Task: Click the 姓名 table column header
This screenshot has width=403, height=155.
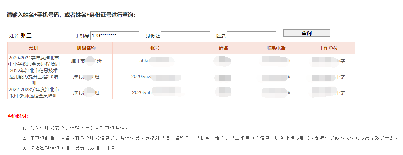Action: [x=223, y=48]
